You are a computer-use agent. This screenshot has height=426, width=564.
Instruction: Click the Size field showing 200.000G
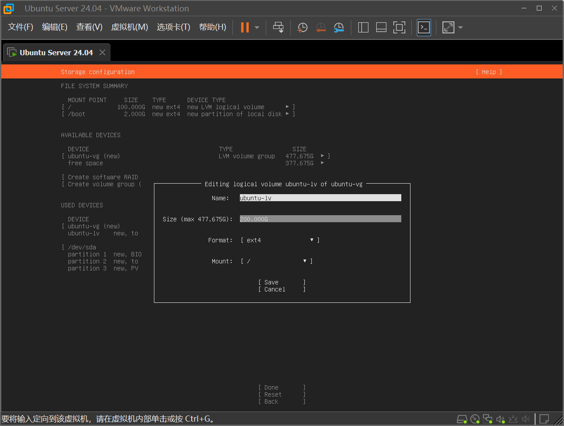(321, 219)
